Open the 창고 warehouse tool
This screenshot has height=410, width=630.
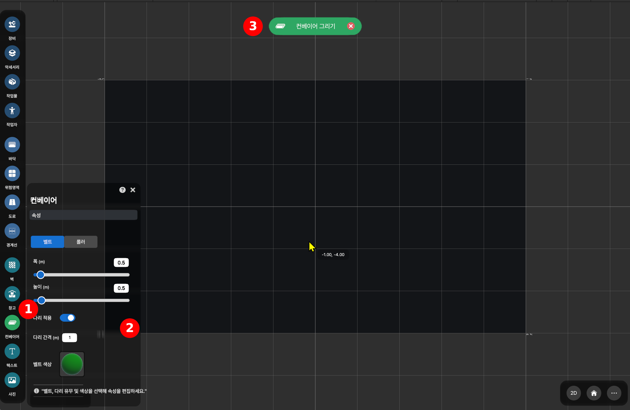(12, 294)
